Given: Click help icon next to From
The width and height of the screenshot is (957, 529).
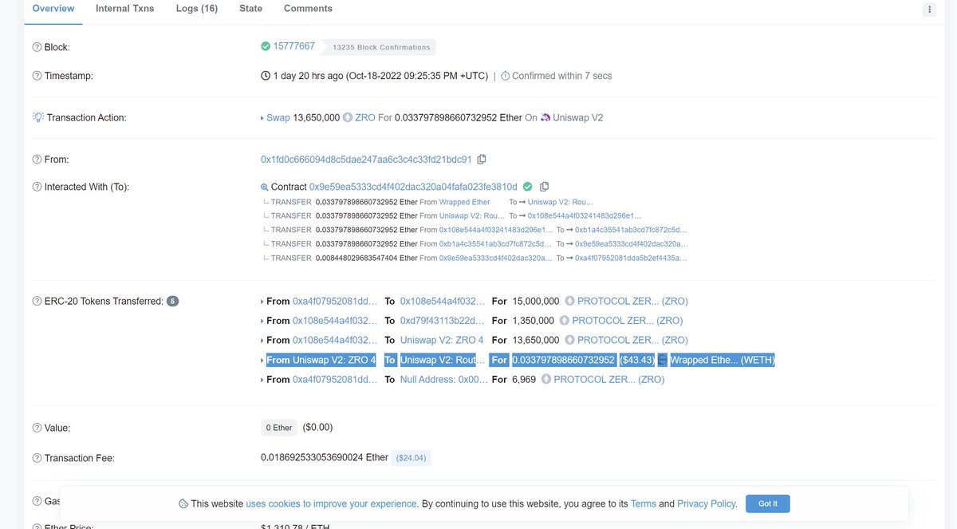Looking at the screenshot, I should click(x=37, y=160).
